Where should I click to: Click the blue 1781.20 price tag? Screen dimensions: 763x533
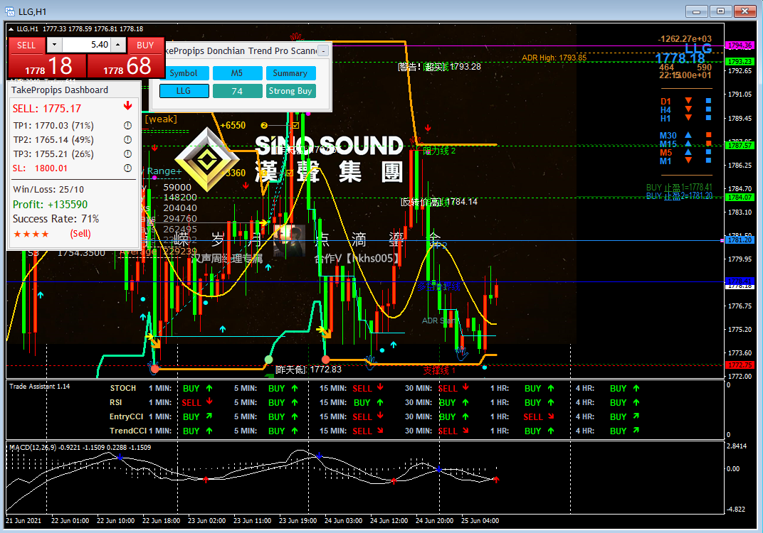pyautogui.click(x=740, y=240)
